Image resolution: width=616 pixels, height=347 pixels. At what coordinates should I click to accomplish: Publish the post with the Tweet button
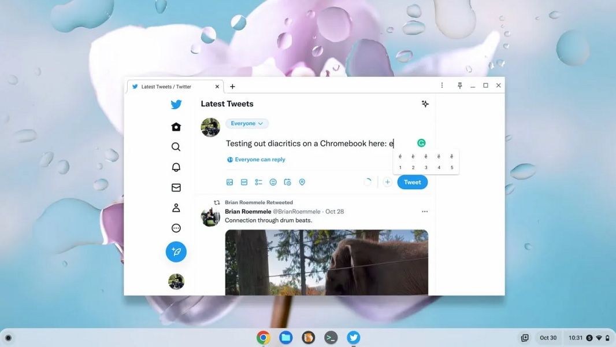click(412, 182)
